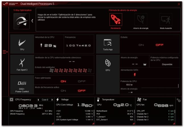Open the EPU leaf module
Image resolution: width=185 pixels, height=128 pixels.
pyautogui.click(x=108, y=75)
